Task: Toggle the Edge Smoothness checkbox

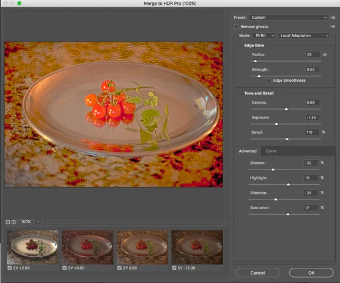Action: [x=268, y=81]
